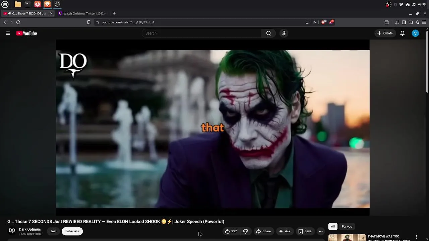Subscribe to Dark Optimus
The height and width of the screenshot is (241, 429).
pos(72,231)
